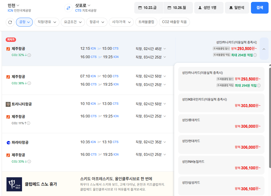Screen dimensions: 271x196
Task: Expand return leg details in the 최저가 flight
Action: 165,57
